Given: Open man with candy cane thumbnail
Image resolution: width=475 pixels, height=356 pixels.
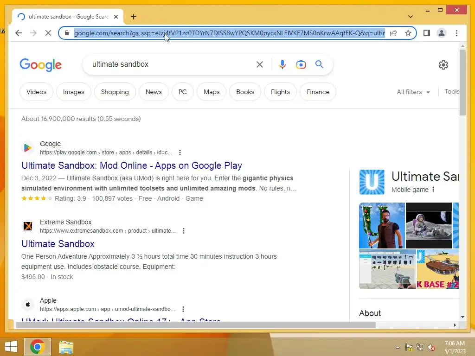Looking at the screenshot, I should (x=382, y=226).
